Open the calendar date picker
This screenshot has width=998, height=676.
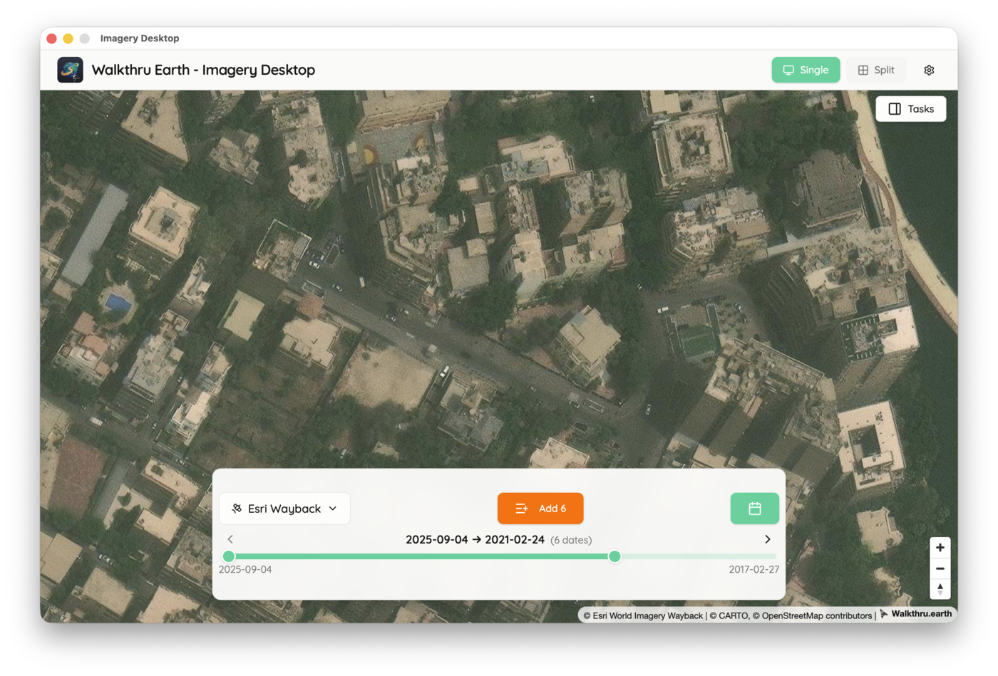coord(754,509)
